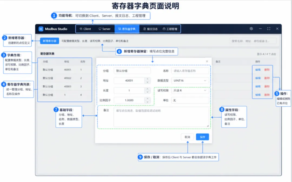
Task: Click the 单位 field showing 无
Action: click(190, 100)
